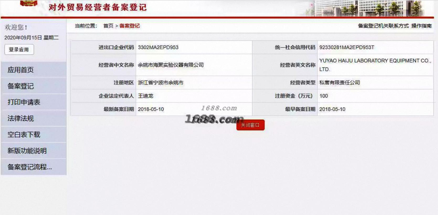Follow the 首页 breadcrumb link

click(x=108, y=26)
